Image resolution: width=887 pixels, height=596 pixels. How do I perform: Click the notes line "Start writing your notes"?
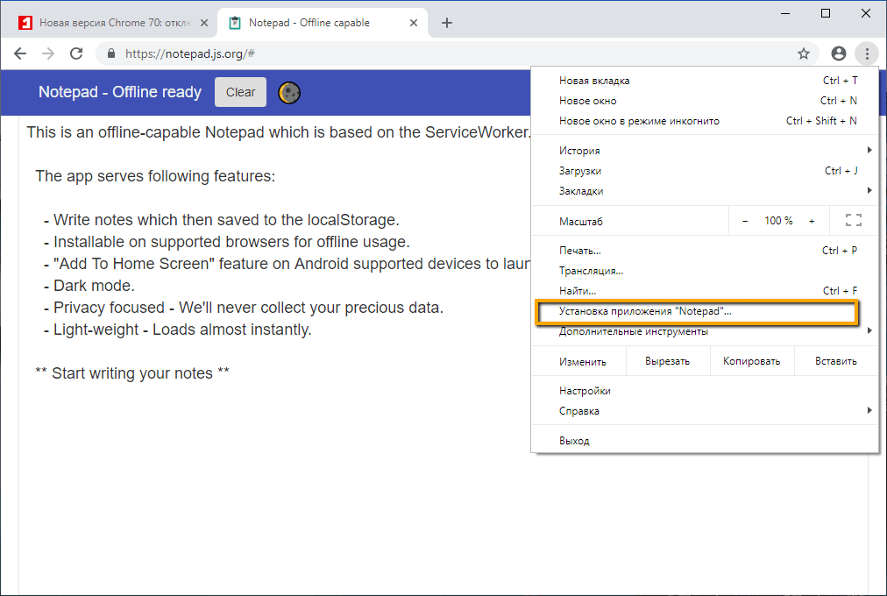click(x=132, y=373)
